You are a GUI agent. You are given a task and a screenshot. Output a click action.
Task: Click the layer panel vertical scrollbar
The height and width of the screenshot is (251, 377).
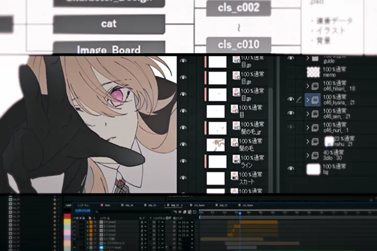pyautogui.click(x=271, y=139)
